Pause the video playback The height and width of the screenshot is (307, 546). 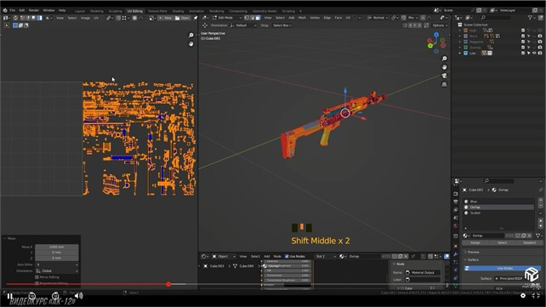pyautogui.click(x=9, y=297)
